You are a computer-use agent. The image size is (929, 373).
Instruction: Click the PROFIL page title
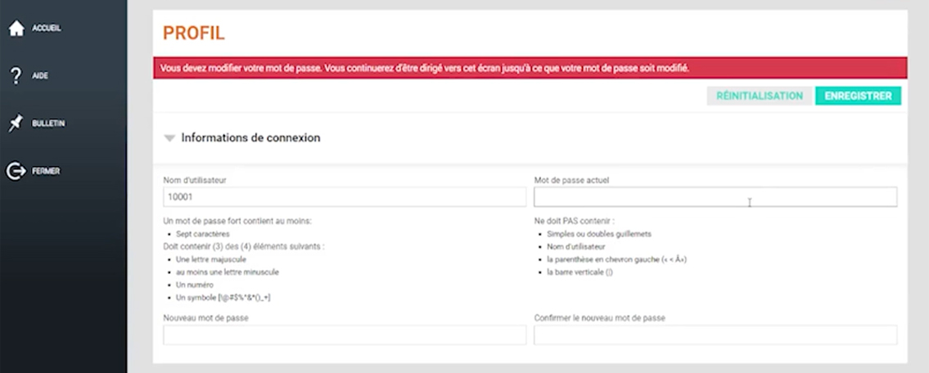pyautogui.click(x=194, y=34)
